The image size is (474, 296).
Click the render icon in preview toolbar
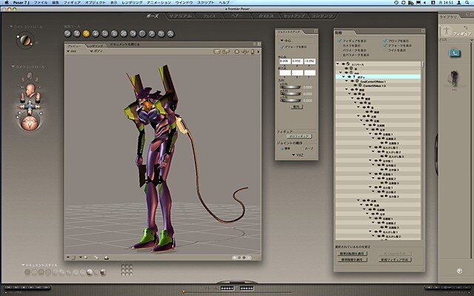pos(217,52)
